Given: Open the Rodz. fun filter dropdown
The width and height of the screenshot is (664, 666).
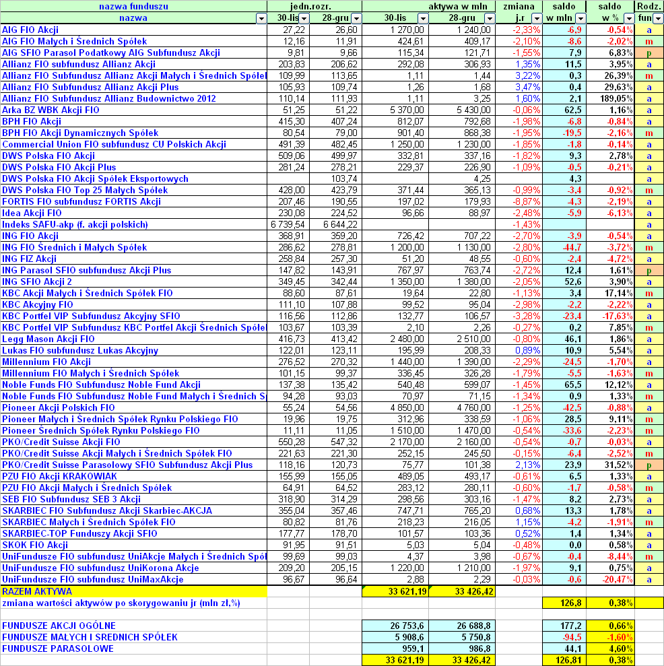Looking at the screenshot, I should 657,18.
